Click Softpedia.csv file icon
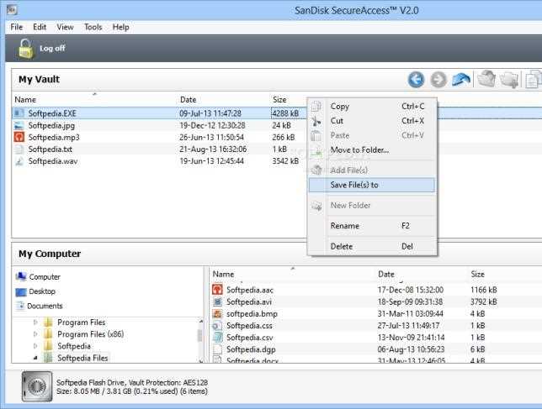 (217, 338)
